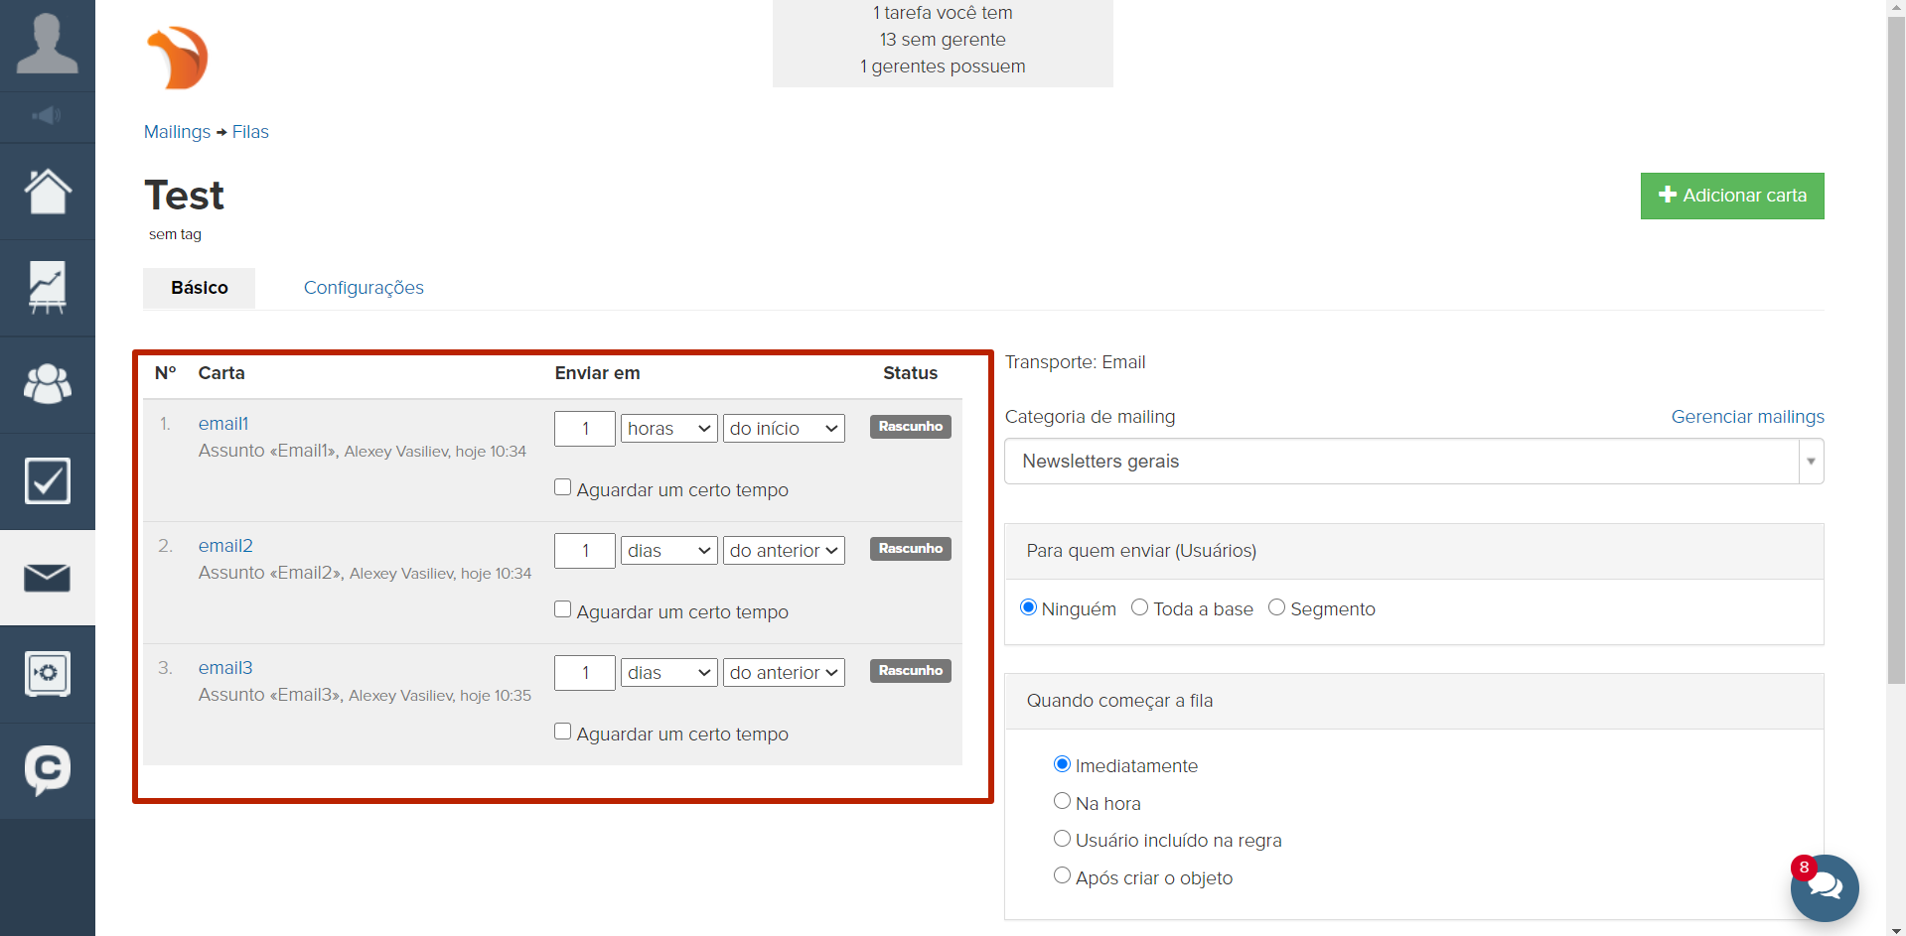Select the 'Segmento' recipients option
This screenshot has width=1906, height=936.
tap(1277, 607)
